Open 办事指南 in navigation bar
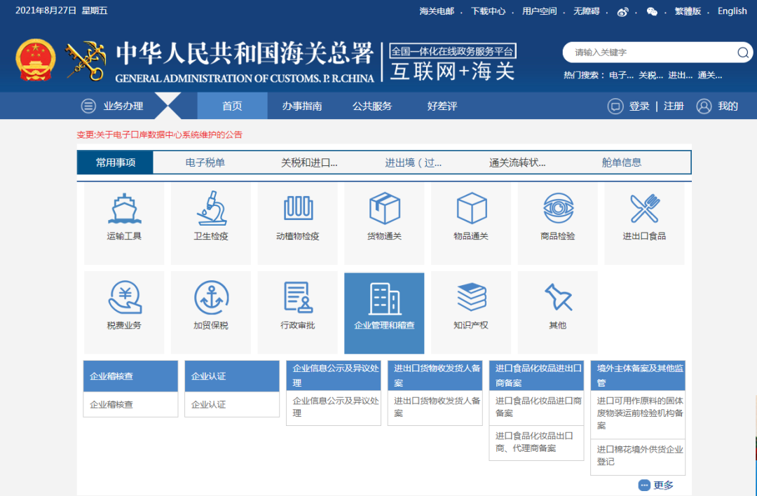Screen dimensions: 757x496 click(302, 106)
